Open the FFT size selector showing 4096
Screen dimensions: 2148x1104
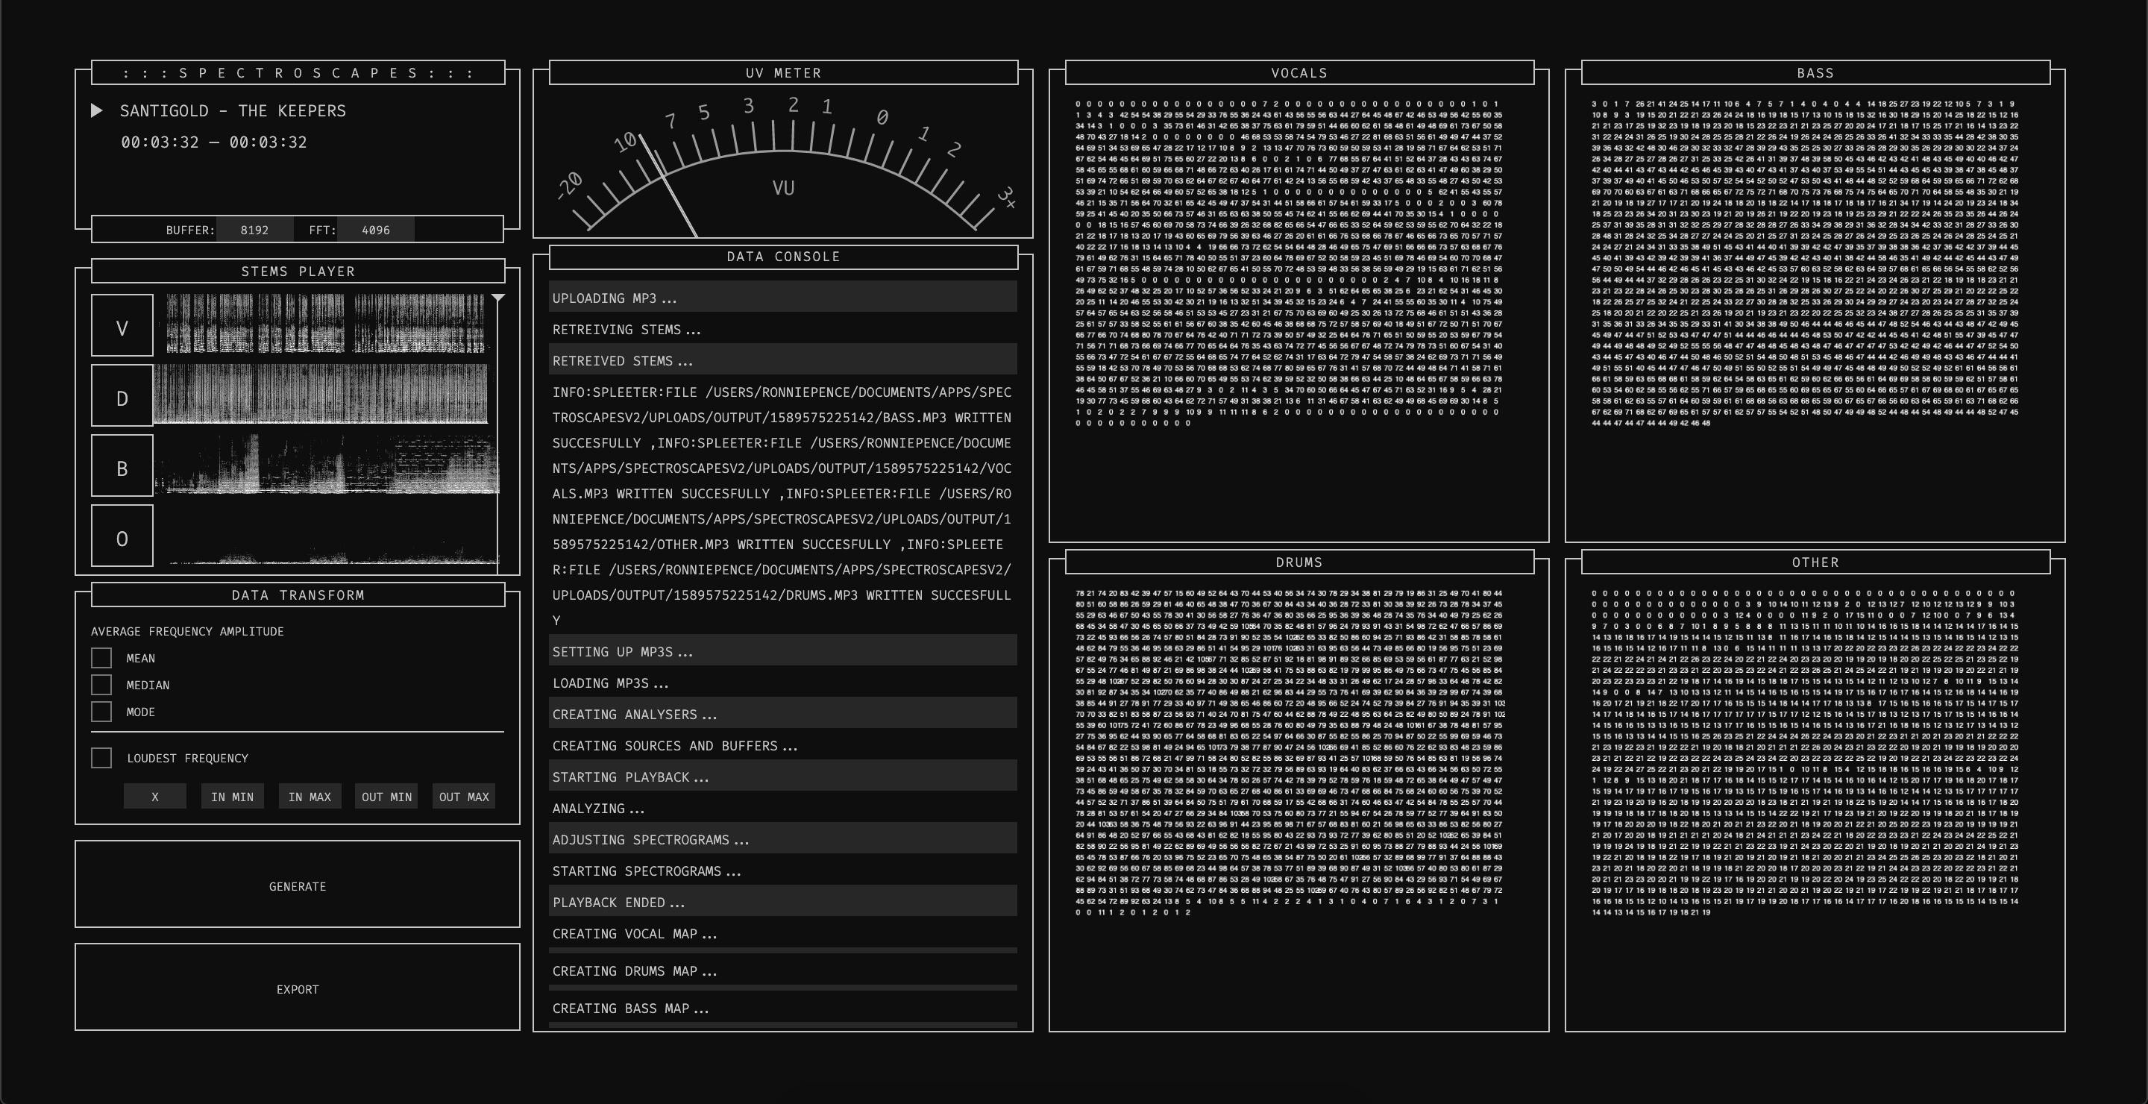coord(375,230)
